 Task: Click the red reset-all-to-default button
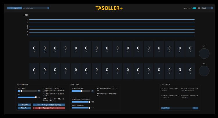(x=49, y=108)
